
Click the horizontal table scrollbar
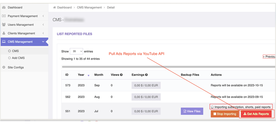(168, 67)
